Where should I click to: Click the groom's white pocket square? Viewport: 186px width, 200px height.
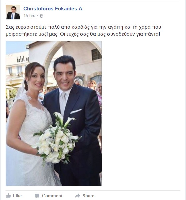click(x=76, y=111)
